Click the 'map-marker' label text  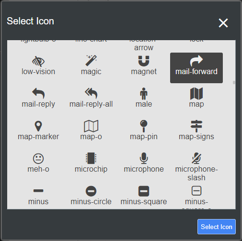[x=38, y=137]
